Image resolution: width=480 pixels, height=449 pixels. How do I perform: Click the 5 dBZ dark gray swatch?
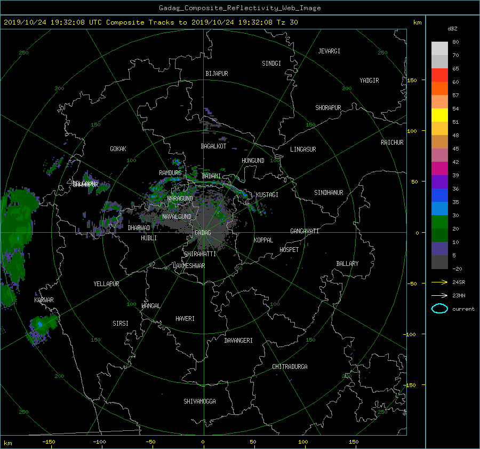coord(439,262)
